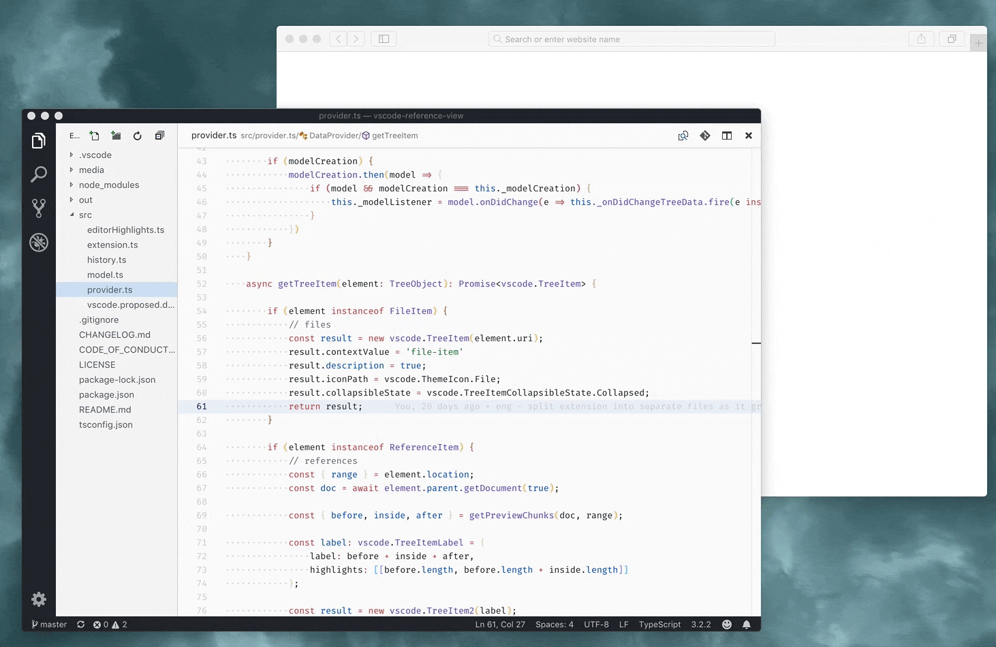Toggle the Safari sidebar button
The image size is (996, 647).
click(384, 39)
